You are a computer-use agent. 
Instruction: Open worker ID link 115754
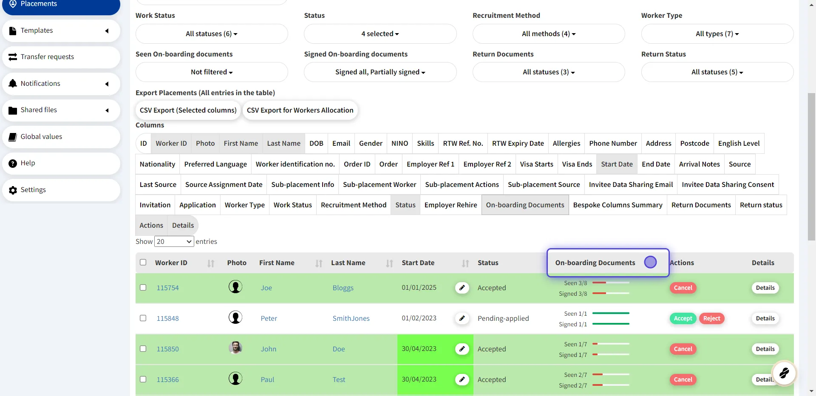[167, 288]
